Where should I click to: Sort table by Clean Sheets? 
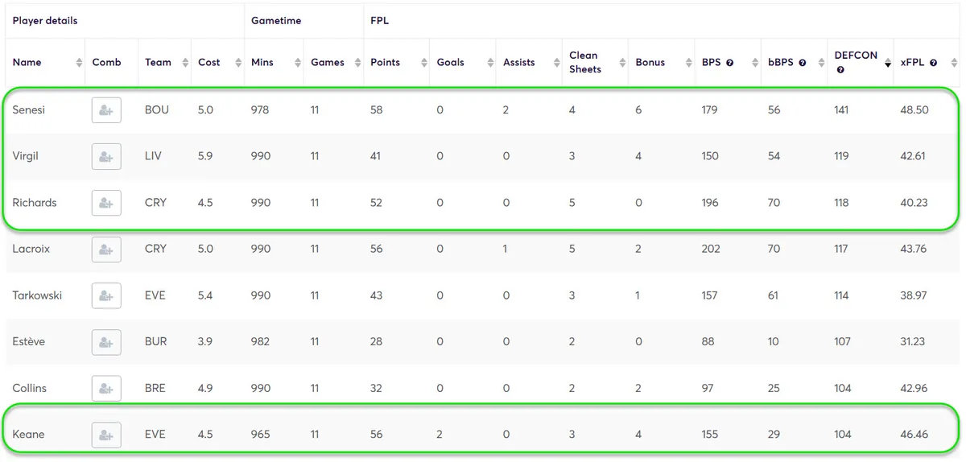584,62
